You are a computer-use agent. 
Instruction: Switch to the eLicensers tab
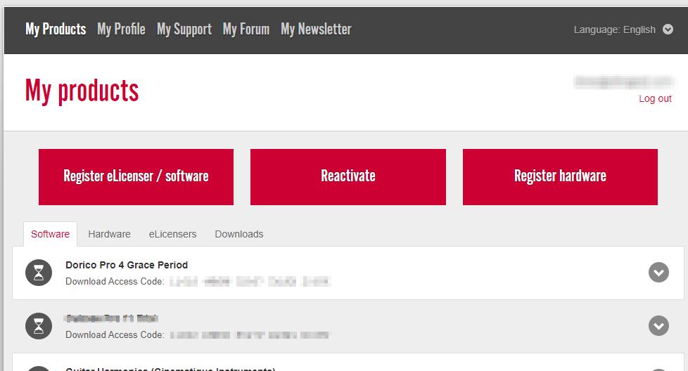click(x=172, y=235)
